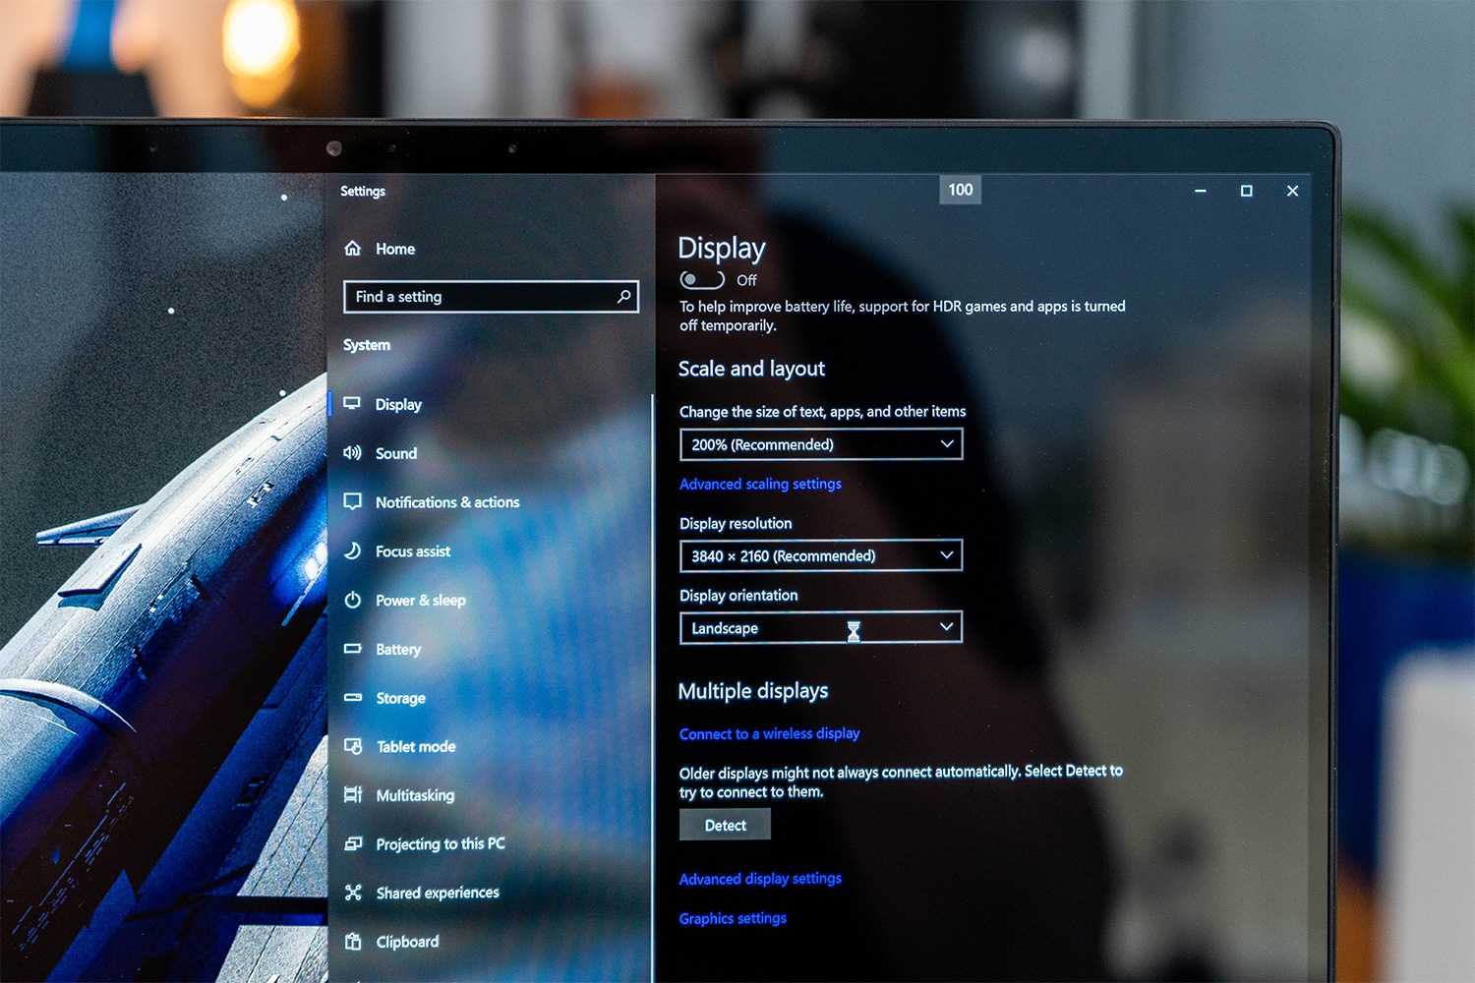Click the Tablet mode icon
Screen dimensions: 1475x983
point(353,746)
